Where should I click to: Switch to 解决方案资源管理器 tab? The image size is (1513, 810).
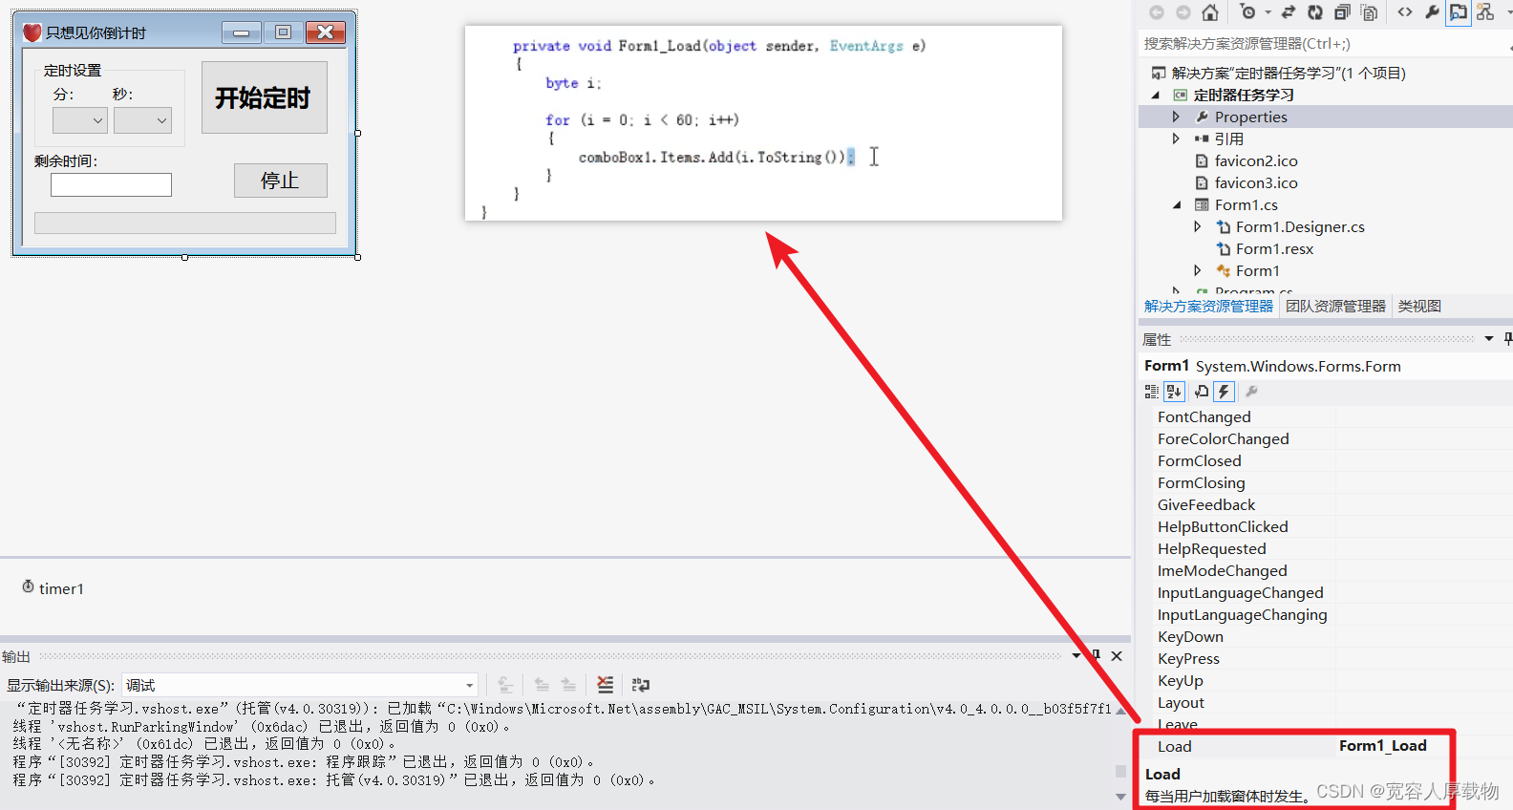1208,306
